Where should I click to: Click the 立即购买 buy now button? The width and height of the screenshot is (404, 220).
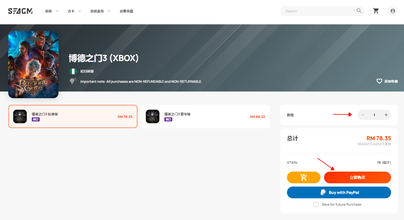(x=357, y=177)
